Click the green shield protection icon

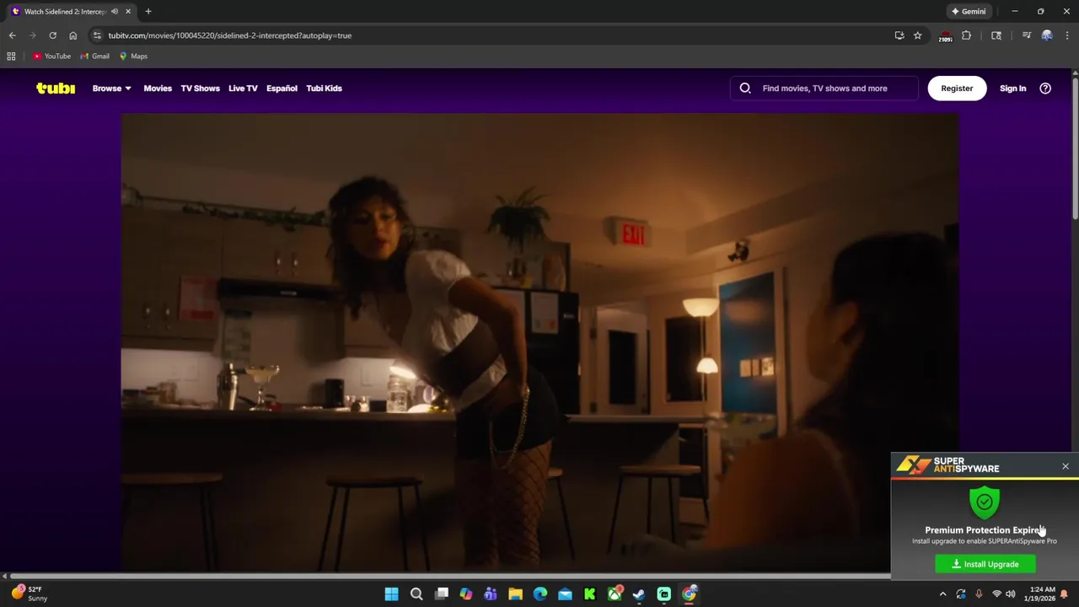click(x=984, y=502)
